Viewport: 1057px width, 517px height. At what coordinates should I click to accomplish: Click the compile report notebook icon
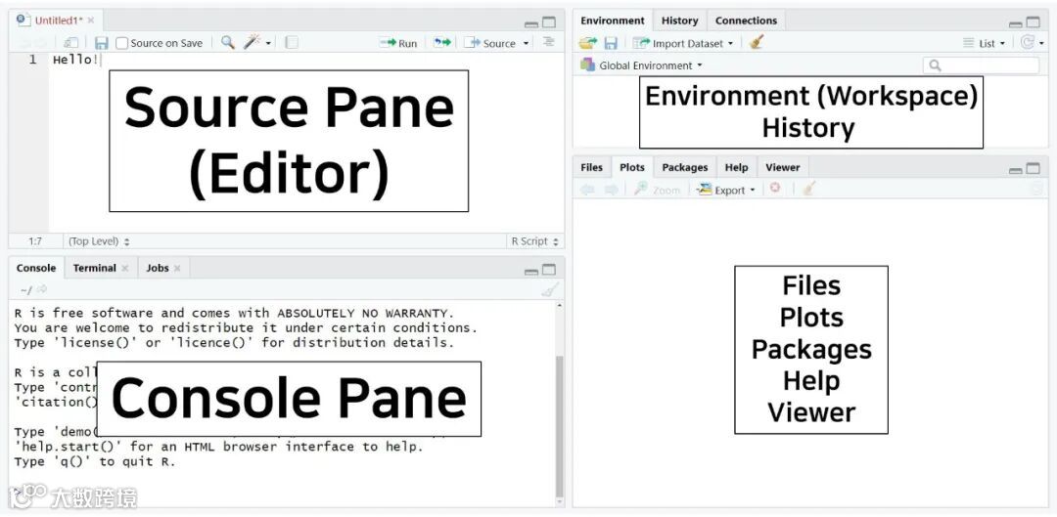[292, 43]
